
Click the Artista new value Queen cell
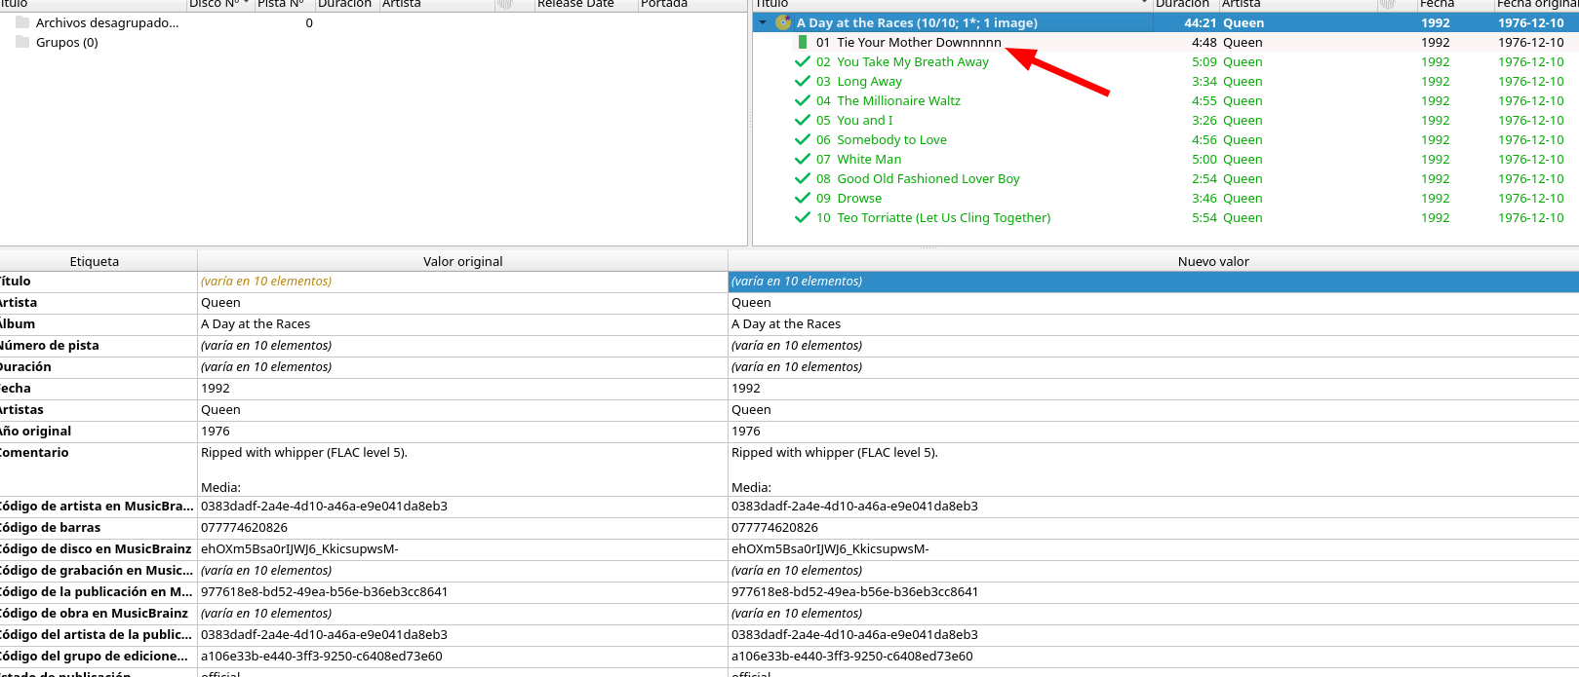point(1154,303)
